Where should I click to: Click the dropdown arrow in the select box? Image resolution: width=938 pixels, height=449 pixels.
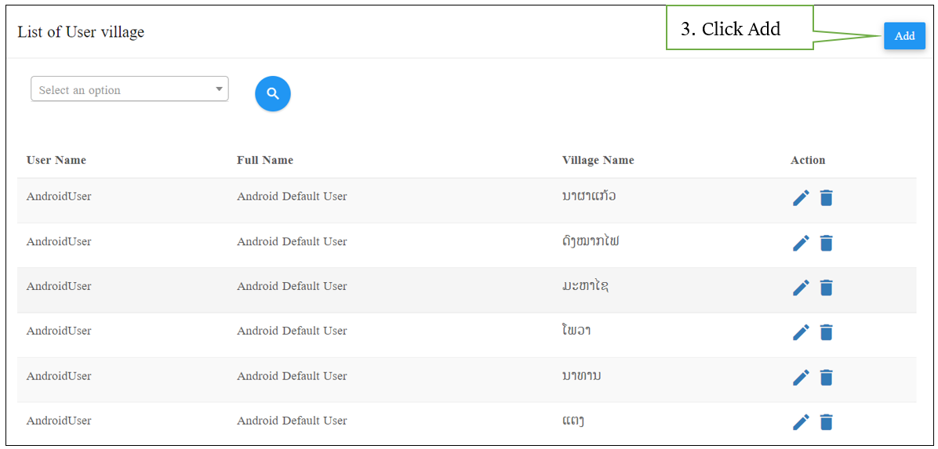[x=219, y=89]
